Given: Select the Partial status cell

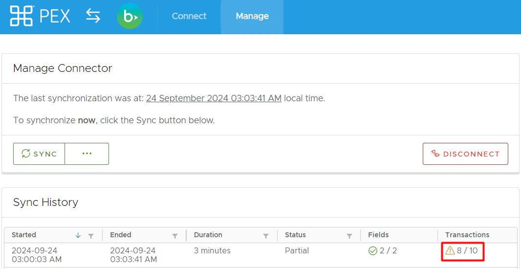Looking at the screenshot, I should click(x=297, y=251).
